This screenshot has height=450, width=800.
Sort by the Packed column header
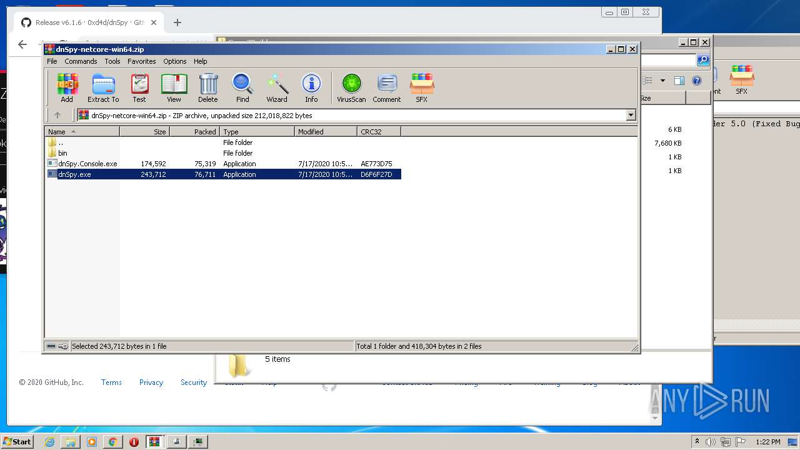click(x=194, y=132)
